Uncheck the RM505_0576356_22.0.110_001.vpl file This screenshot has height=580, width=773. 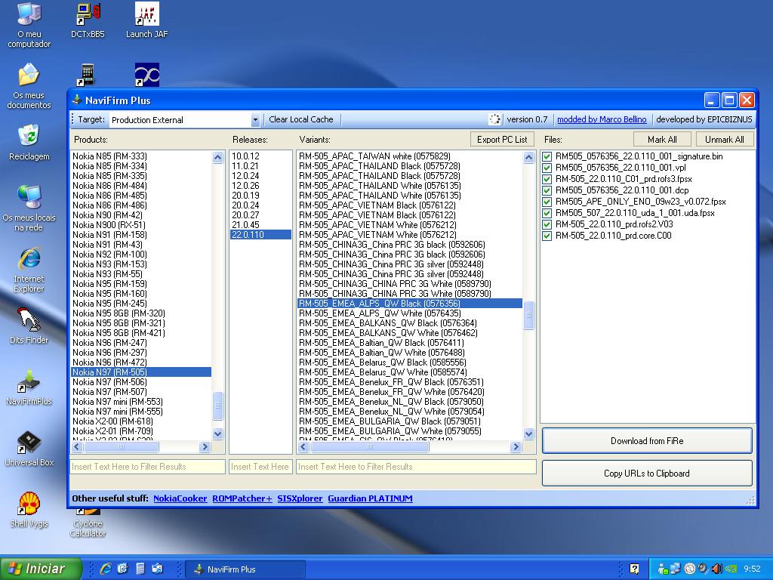coord(547,168)
